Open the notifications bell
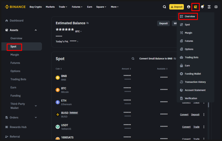 [x=202, y=7]
